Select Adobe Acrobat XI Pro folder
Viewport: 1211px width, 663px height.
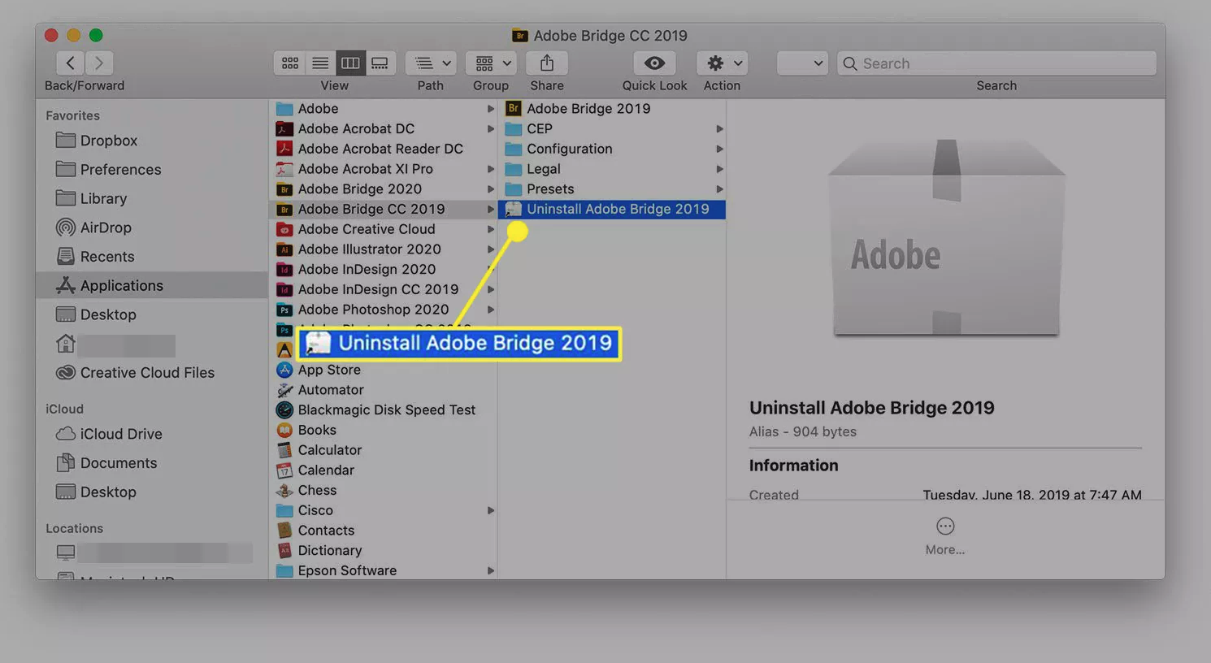(382, 169)
